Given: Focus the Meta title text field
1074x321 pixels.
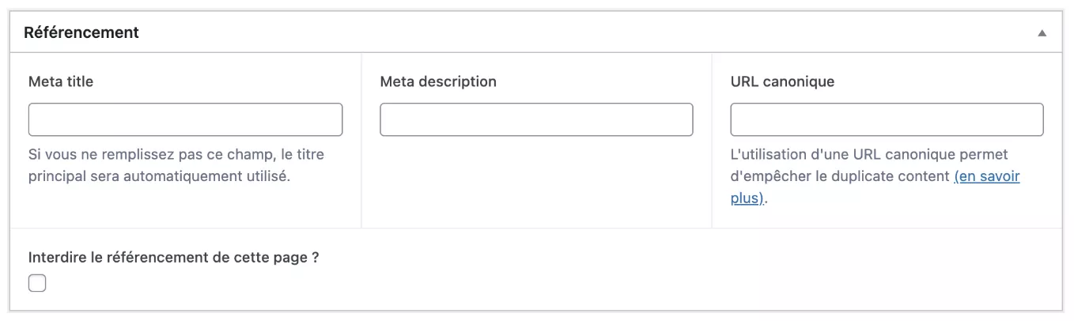Looking at the screenshot, I should [x=185, y=119].
